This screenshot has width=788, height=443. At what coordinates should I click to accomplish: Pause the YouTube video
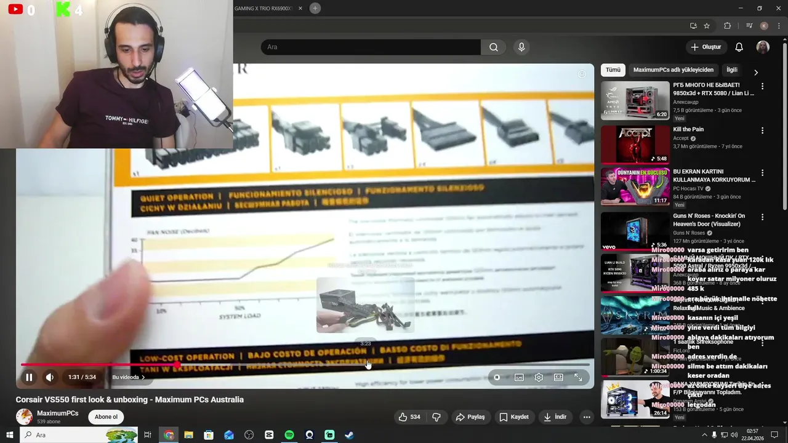[x=29, y=377]
